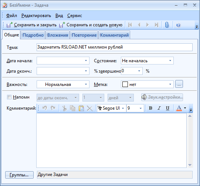This screenshot has width=200, height=186.
Task: Enable the Напомн reminder checkbox
Action: click(x=9, y=97)
